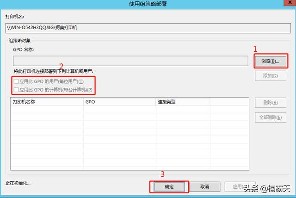Viewport: 296px width, 198px height.
Task: Click the 应用 apply button
Action: point(240,187)
